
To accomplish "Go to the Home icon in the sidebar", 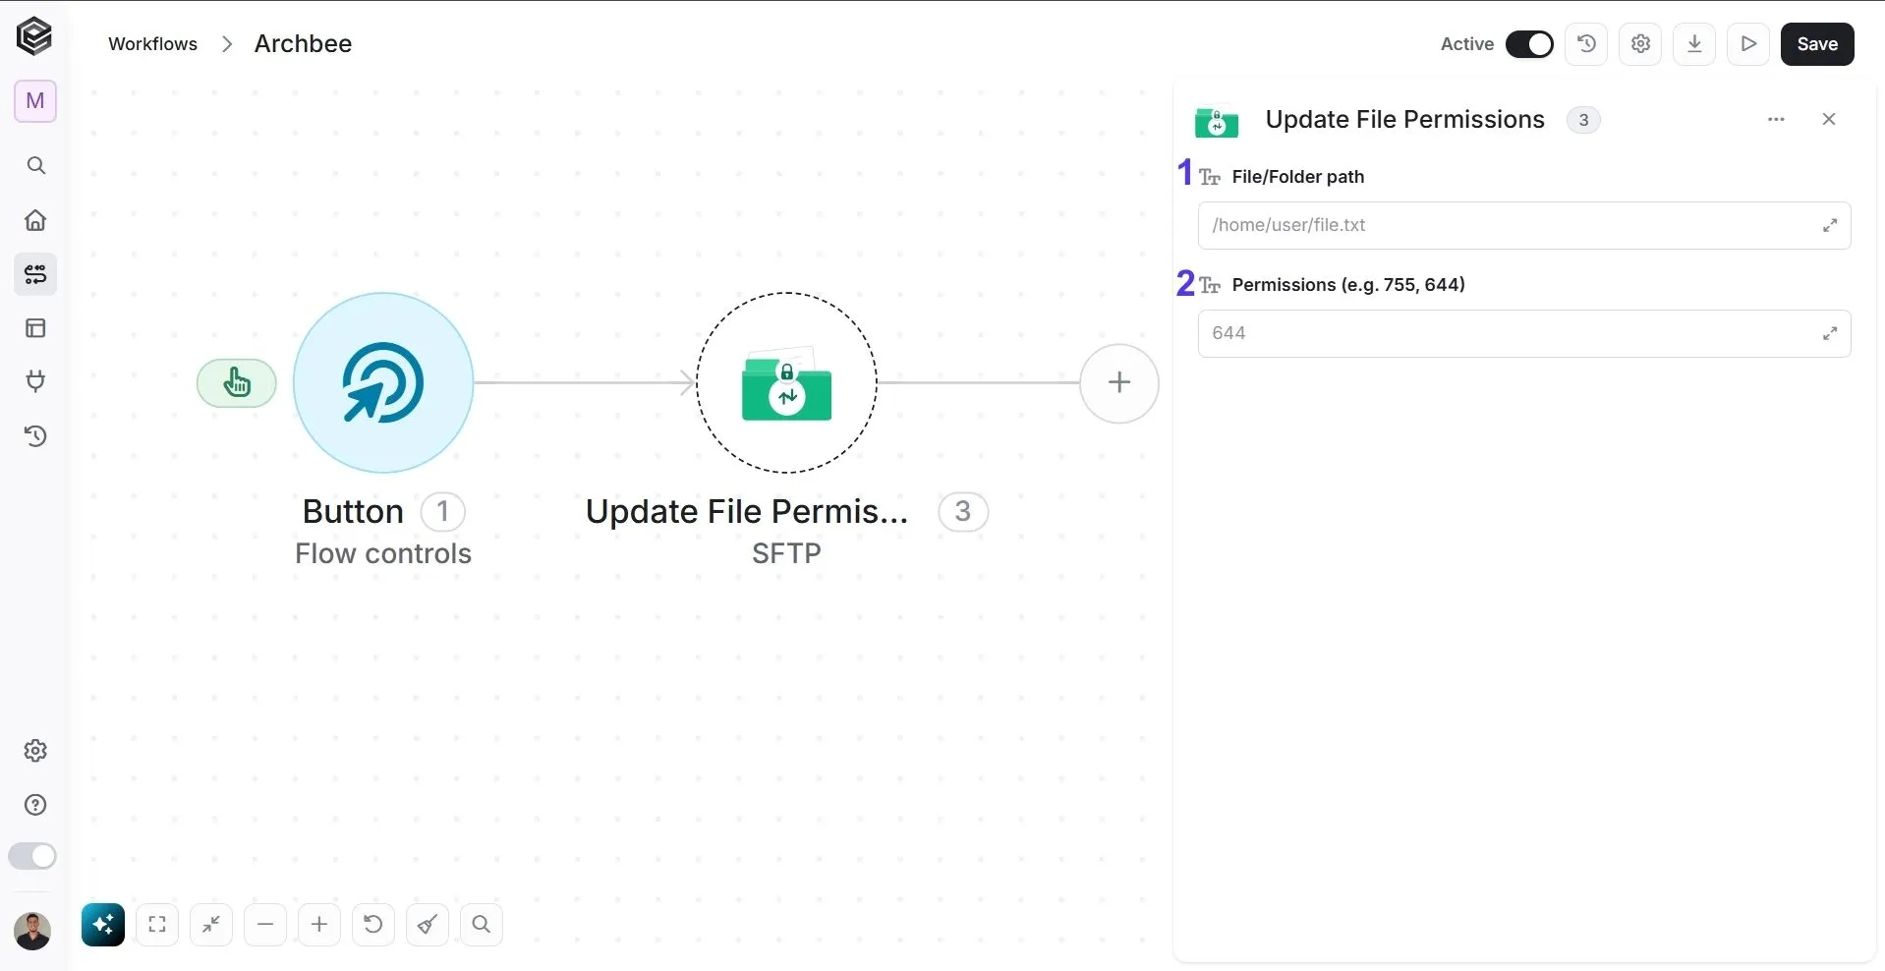I will (35, 220).
